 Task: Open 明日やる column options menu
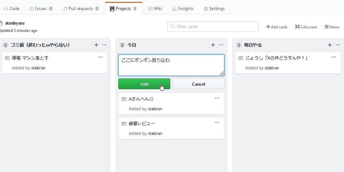tap(338, 45)
